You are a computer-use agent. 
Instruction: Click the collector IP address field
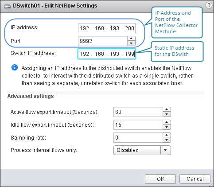click(107, 28)
